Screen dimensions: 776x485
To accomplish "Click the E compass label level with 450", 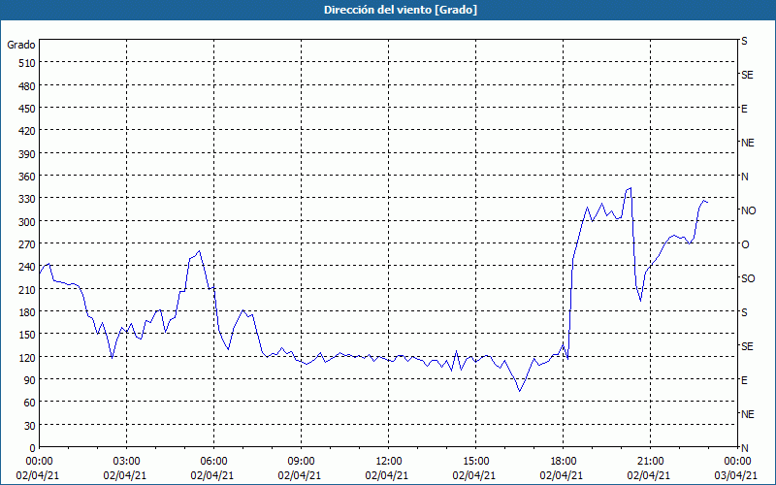I will [744, 109].
